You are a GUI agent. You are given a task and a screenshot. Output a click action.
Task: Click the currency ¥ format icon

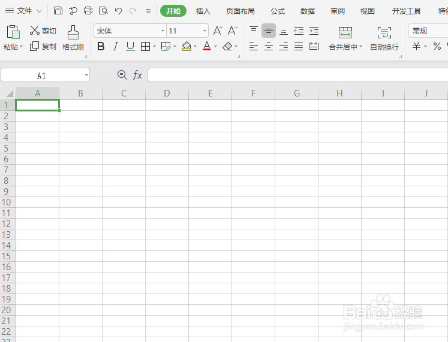tap(417, 46)
